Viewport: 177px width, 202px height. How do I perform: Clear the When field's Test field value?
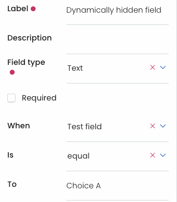click(153, 126)
